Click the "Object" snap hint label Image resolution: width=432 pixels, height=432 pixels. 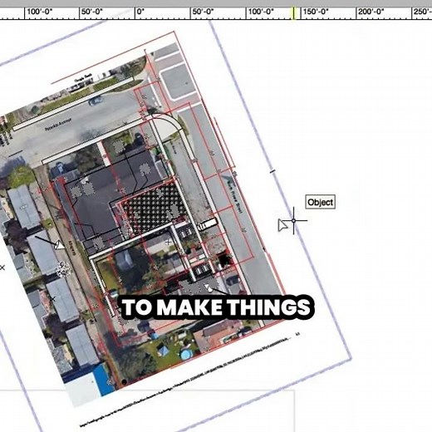[x=321, y=202]
